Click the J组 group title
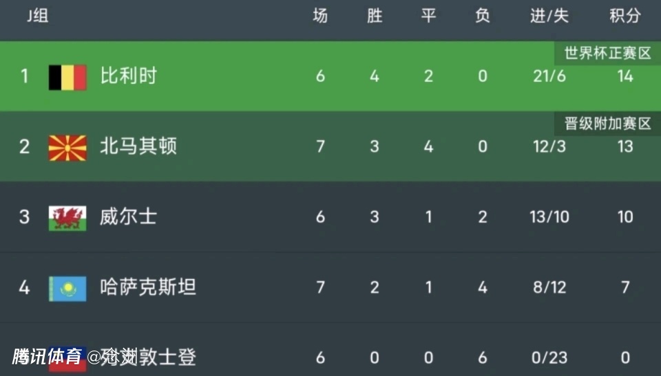This screenshot has width=661, height=376. pos(37,16)
